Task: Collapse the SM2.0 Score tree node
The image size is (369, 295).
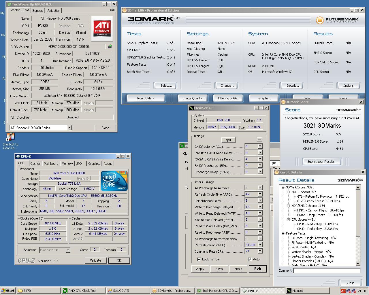Action: click(288, 192)
